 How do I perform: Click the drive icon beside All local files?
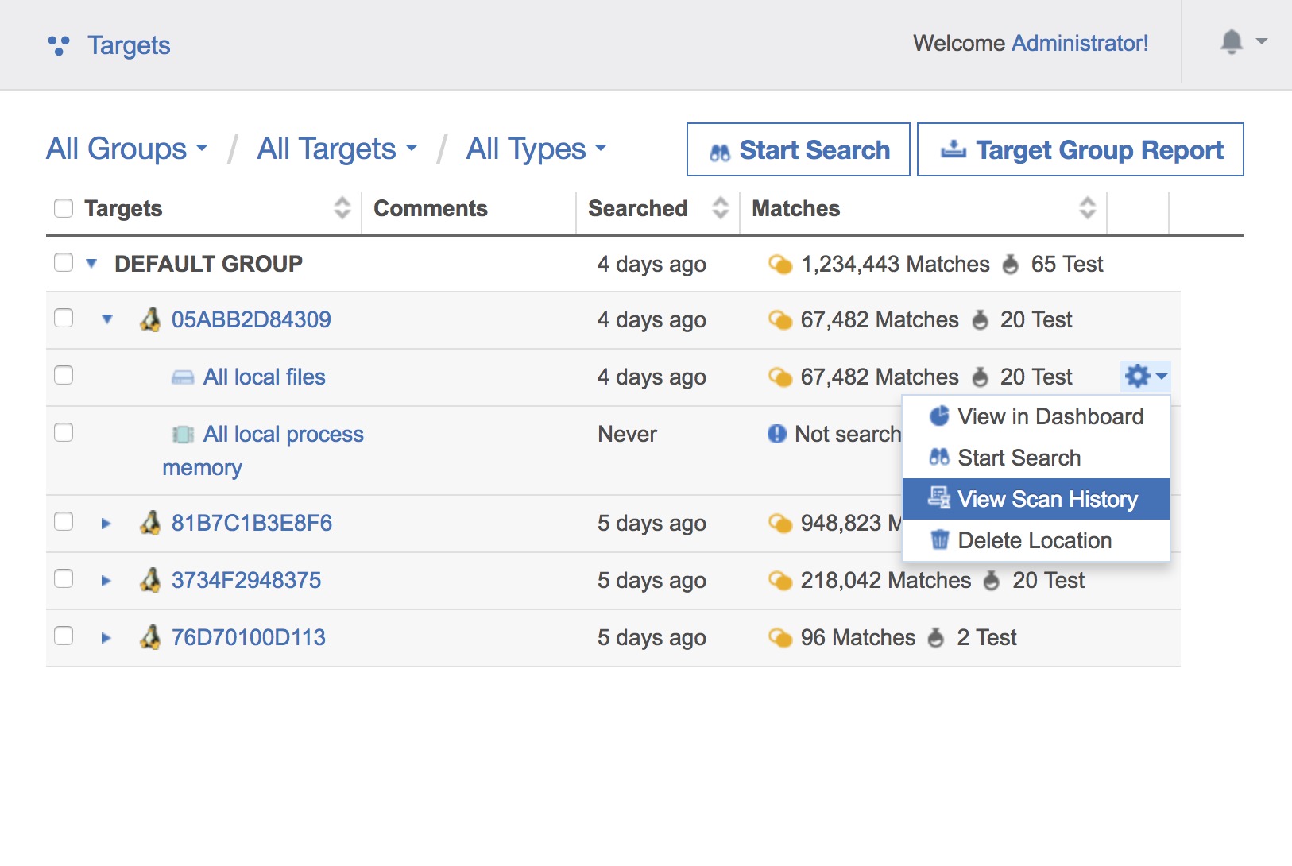click(x=183, y=377)
